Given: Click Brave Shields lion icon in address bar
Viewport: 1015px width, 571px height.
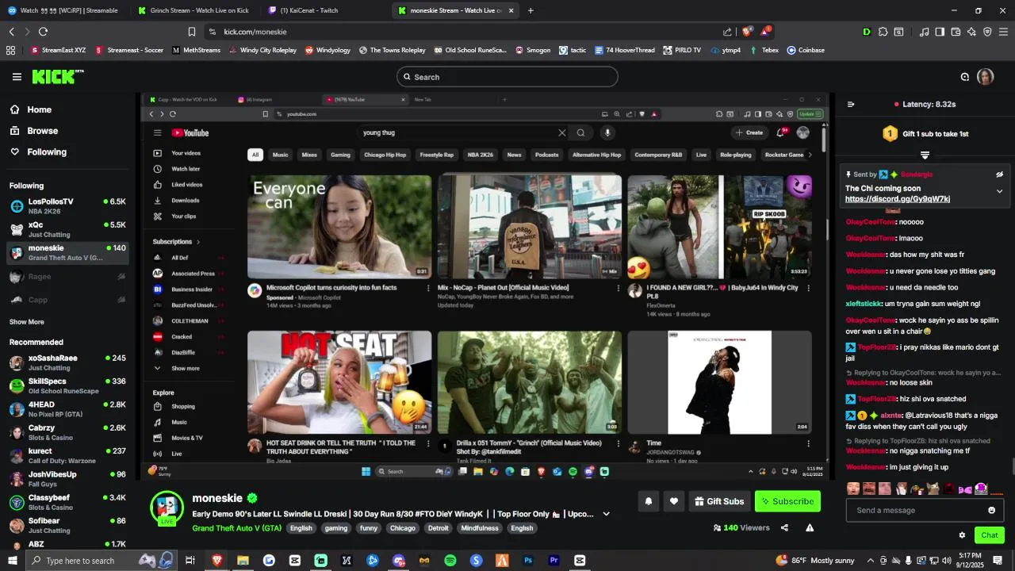Looking at the screenshot, I should pyautogui.click(x=746, y=32).
